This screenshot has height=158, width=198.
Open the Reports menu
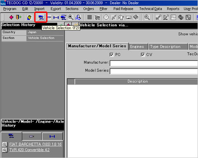173,9
